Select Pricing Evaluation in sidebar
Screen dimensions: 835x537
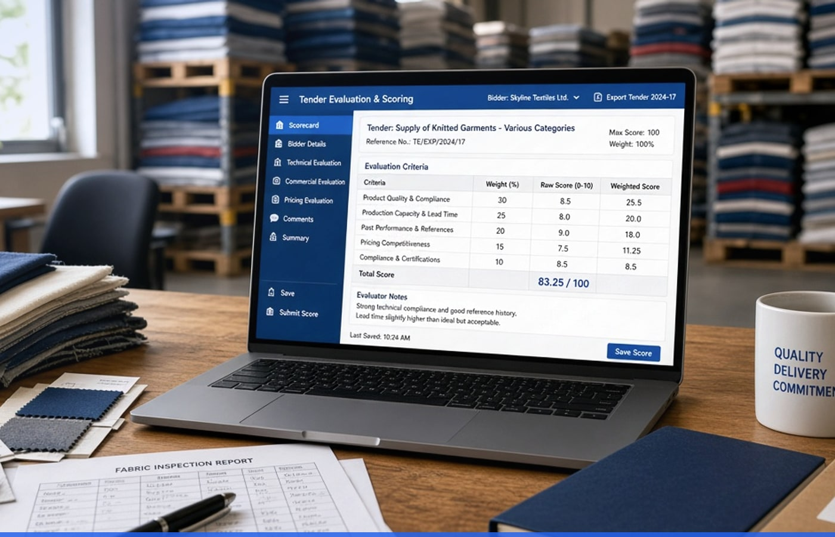click(308, 200)
